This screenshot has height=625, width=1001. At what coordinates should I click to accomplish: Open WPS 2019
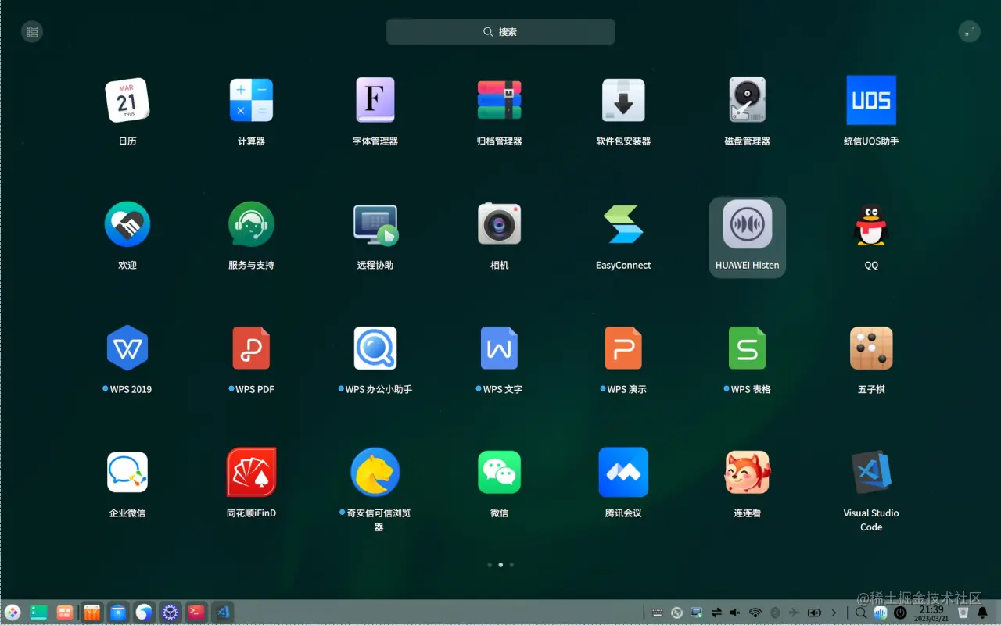coord(127,348)
